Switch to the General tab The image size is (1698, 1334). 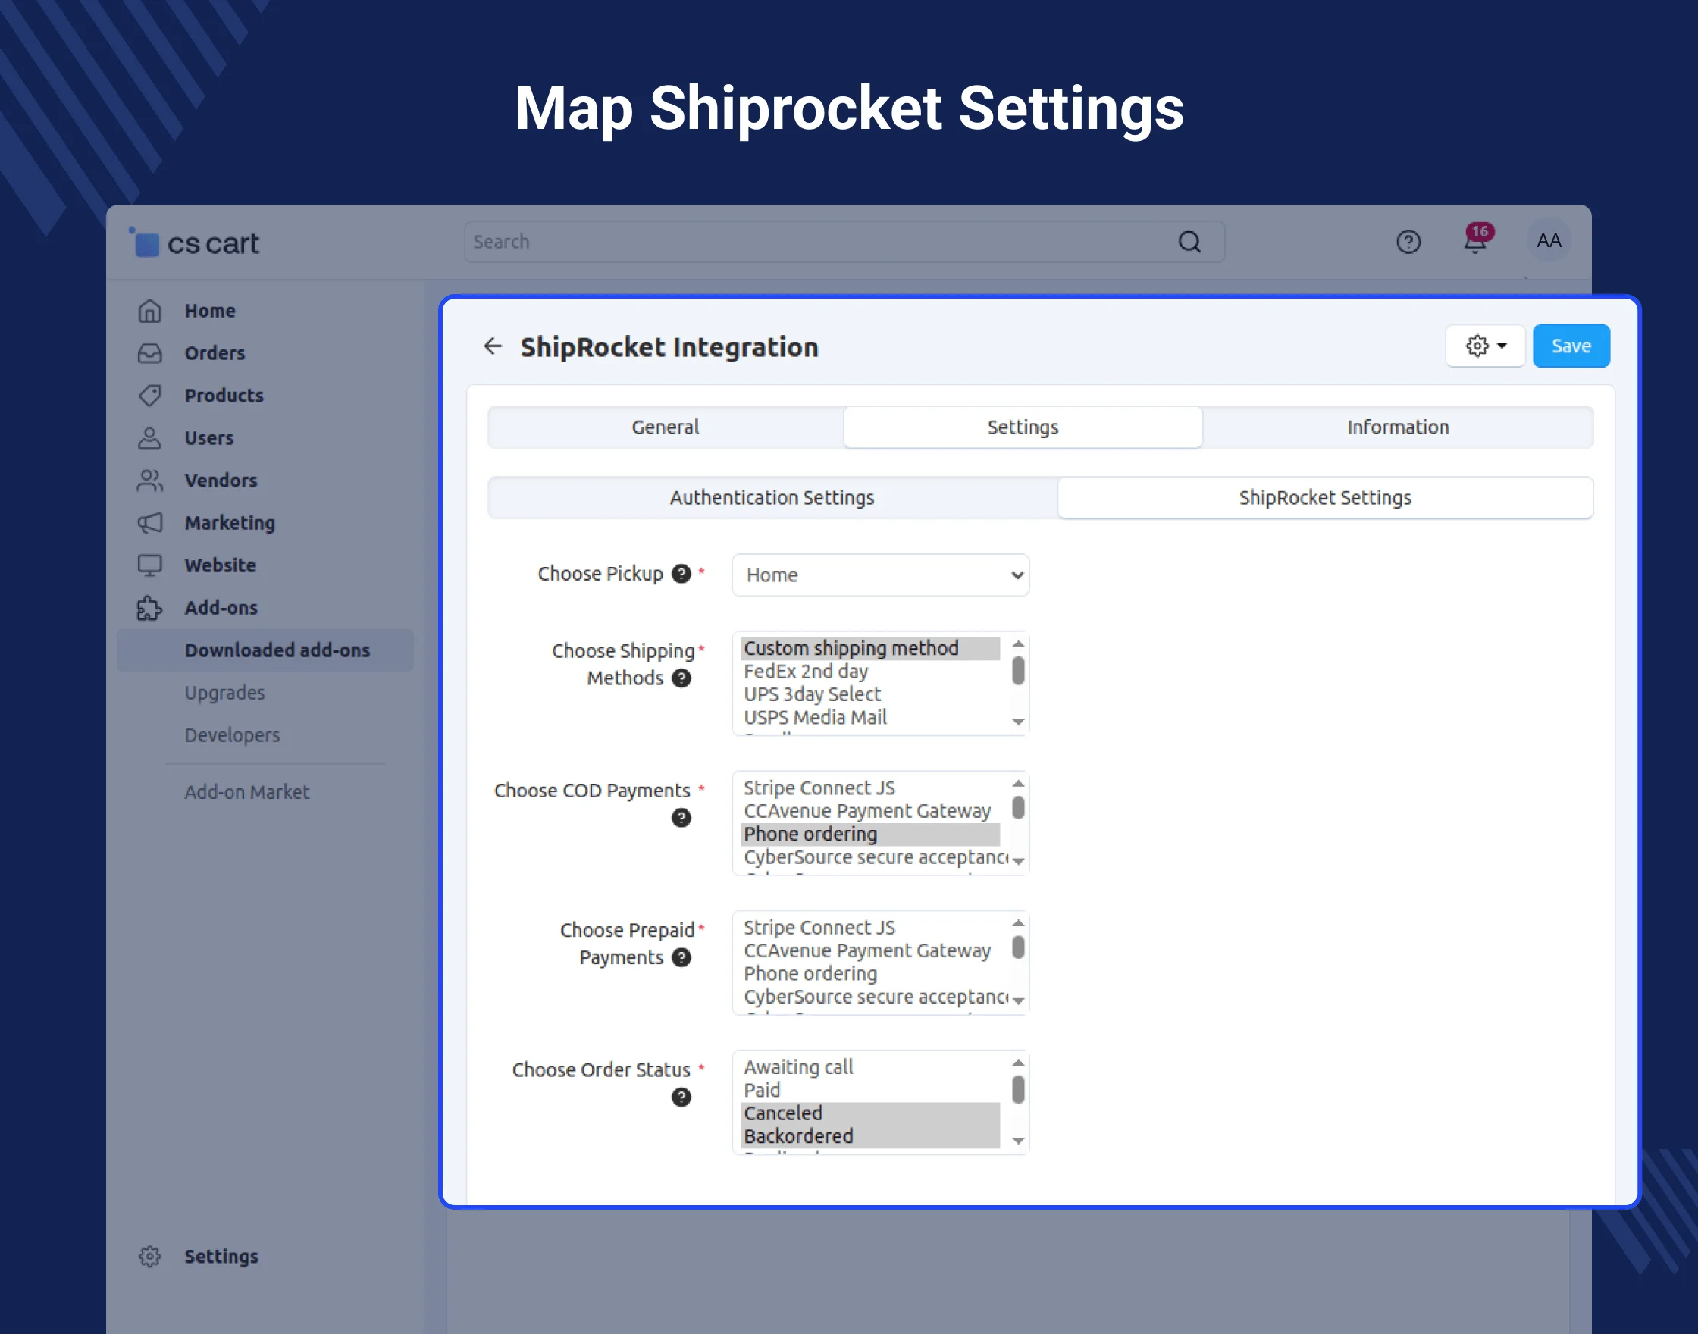pos(666,427)
